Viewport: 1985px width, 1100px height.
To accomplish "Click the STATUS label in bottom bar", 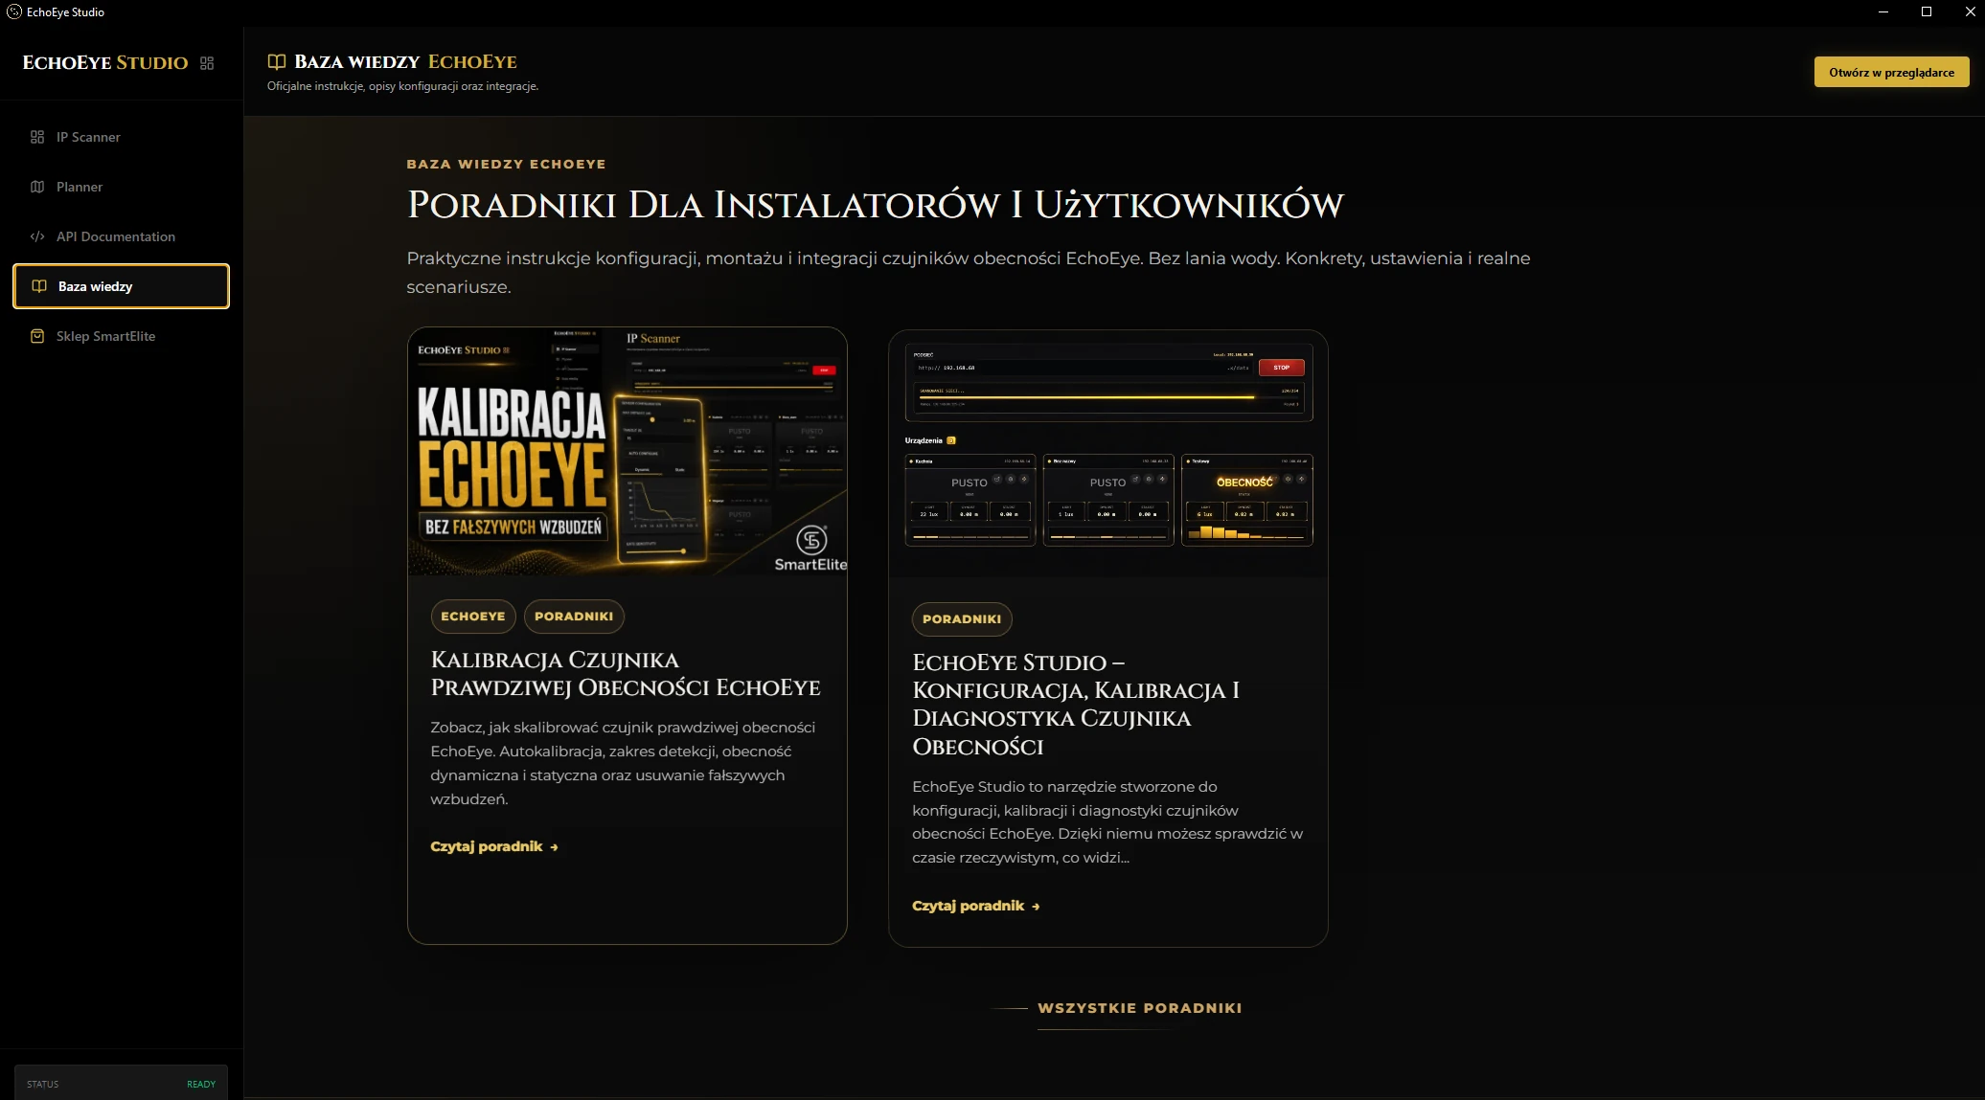I will point(43,1084).
